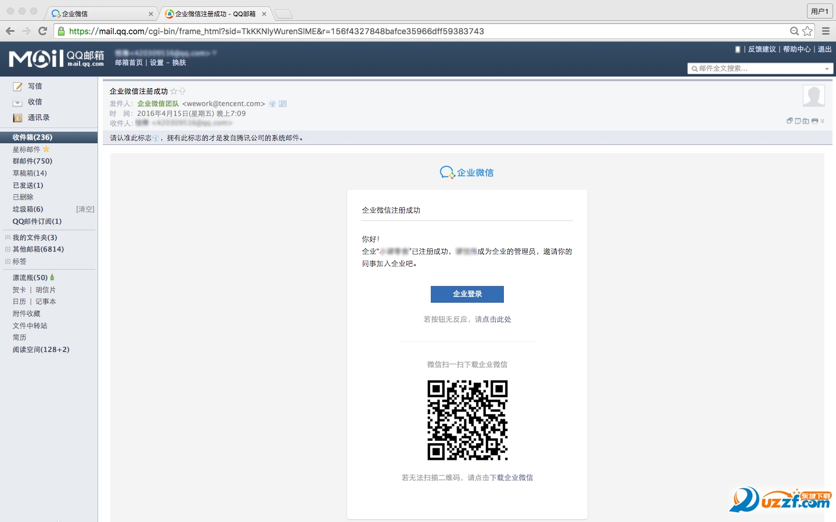Image resolution: width=836 pixels, height=522 pixels.
Task: Click the phone icon in the top header
Action: point(738,49)
